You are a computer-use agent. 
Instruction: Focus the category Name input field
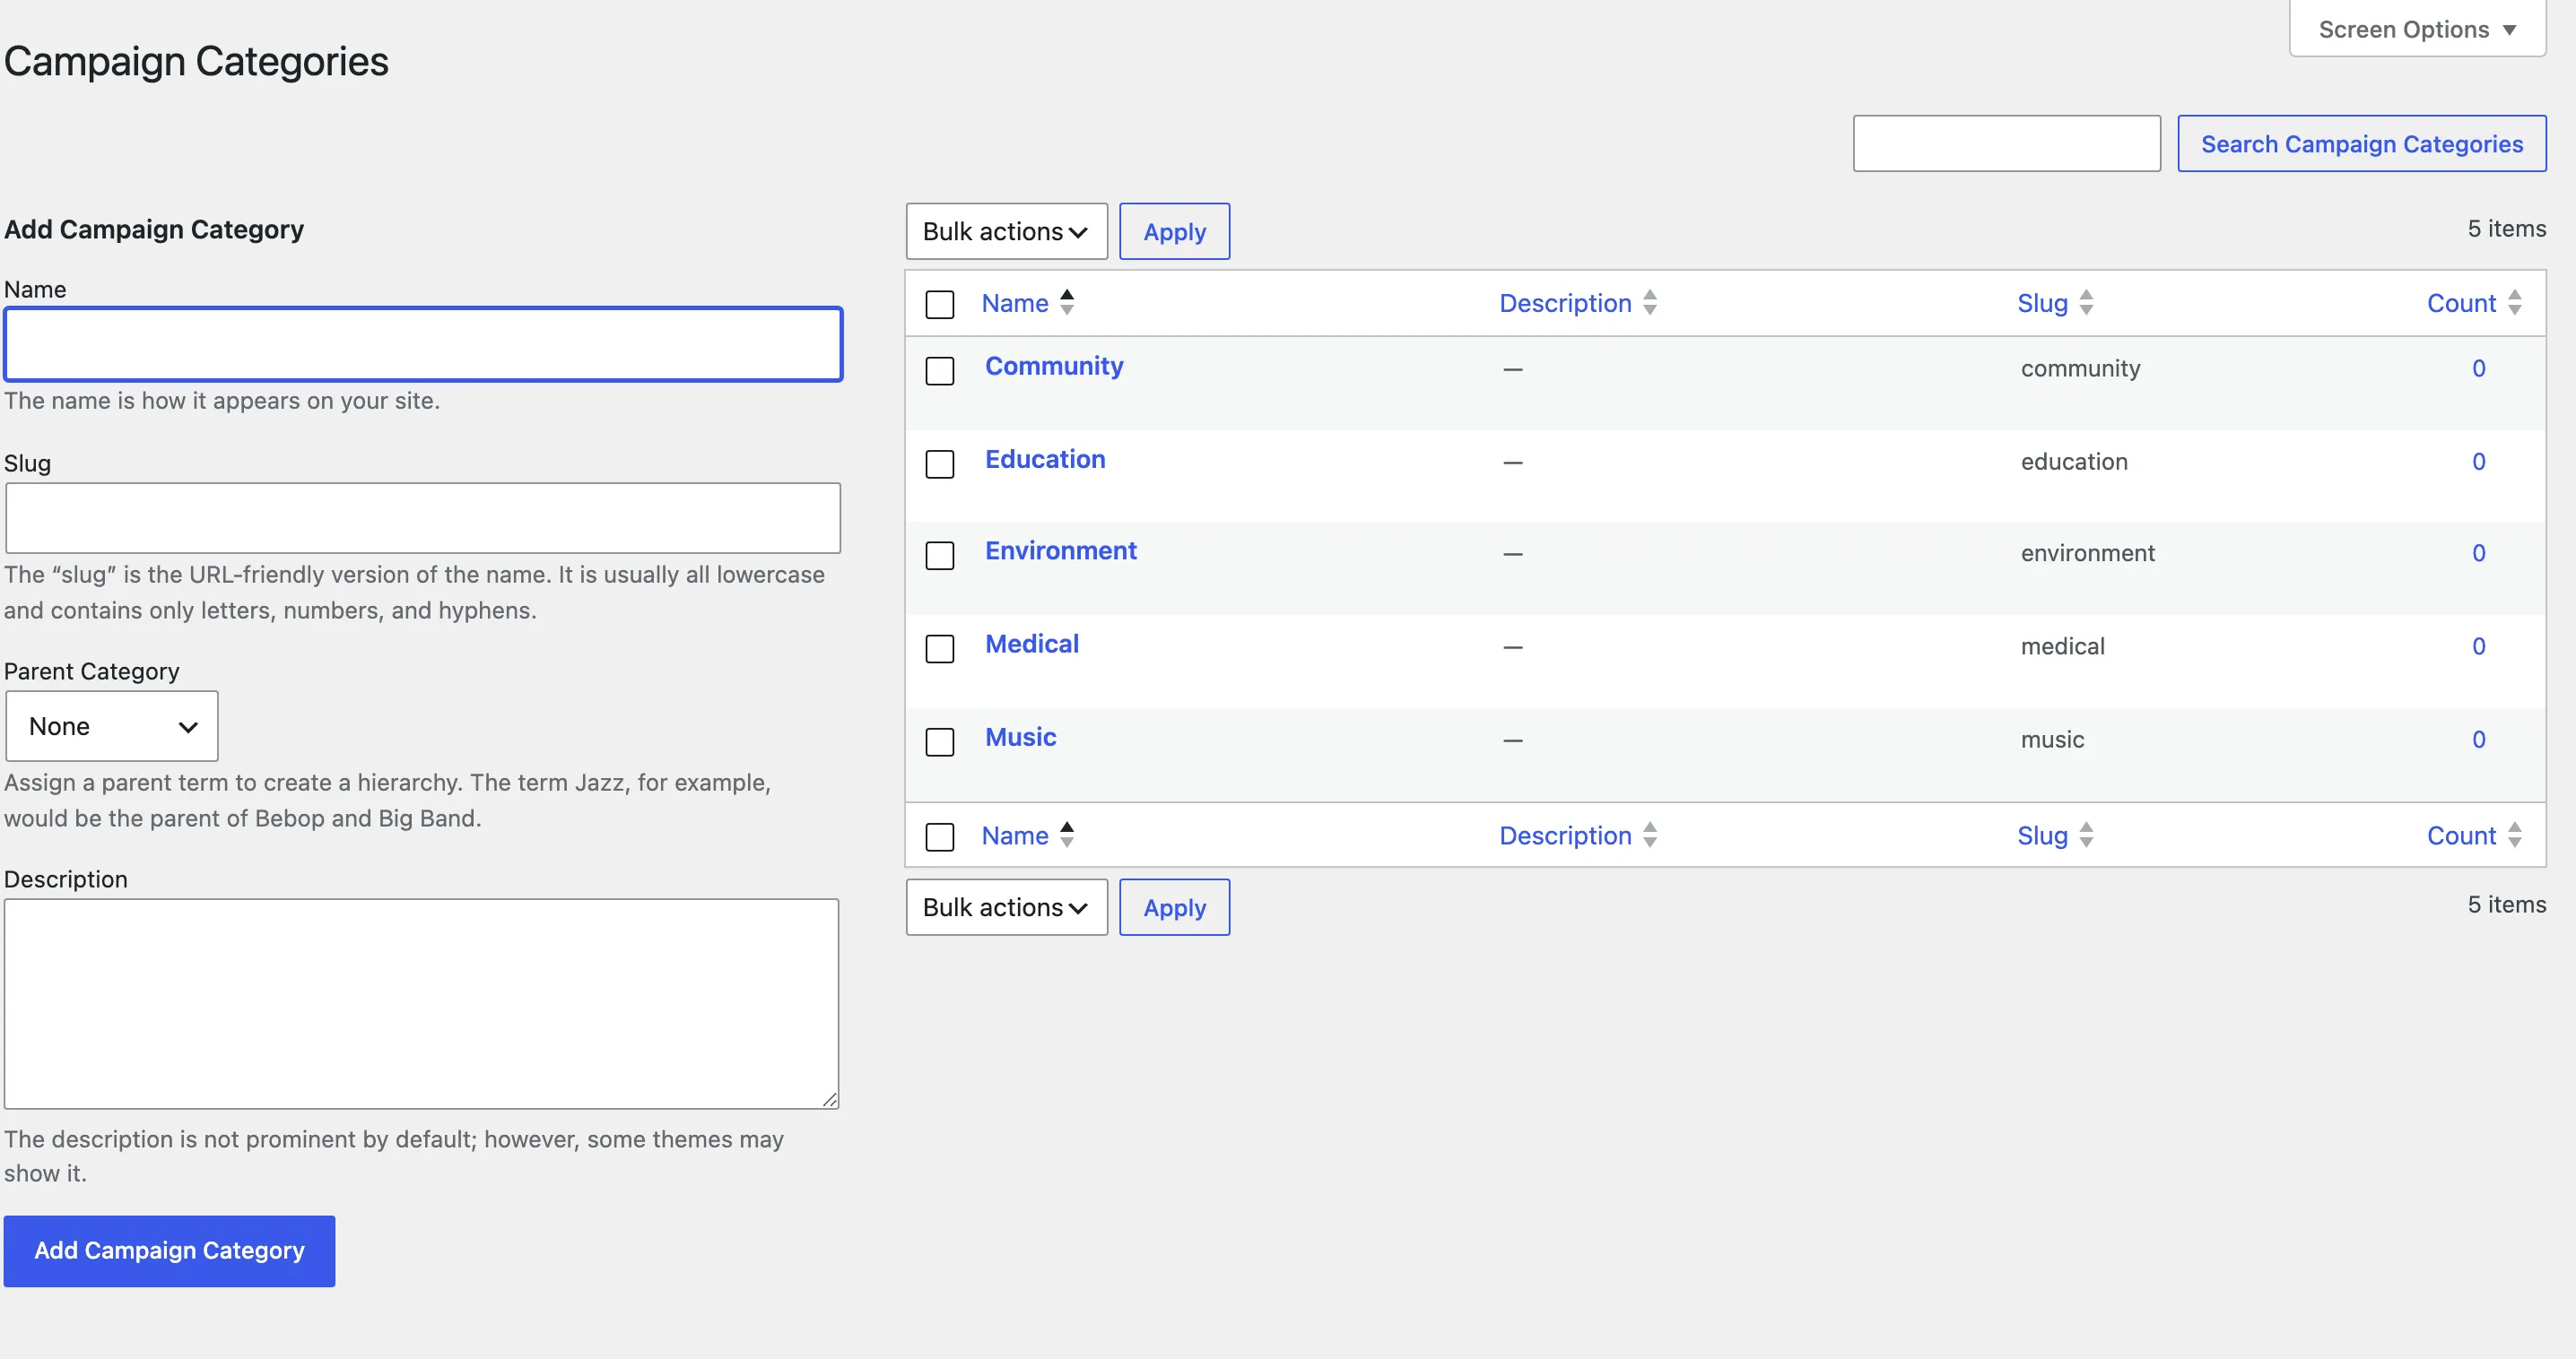click(423, 345)
